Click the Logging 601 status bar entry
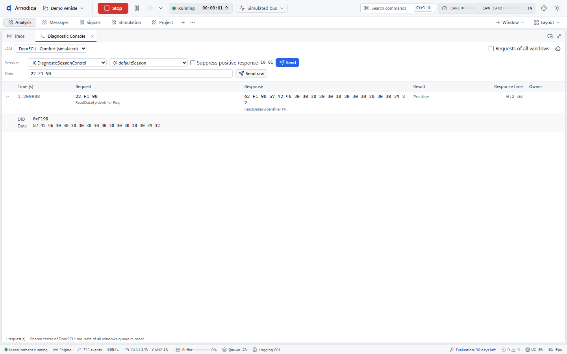Image resolution: width=567 pixels, height=354 pixels. pos(266,350)
